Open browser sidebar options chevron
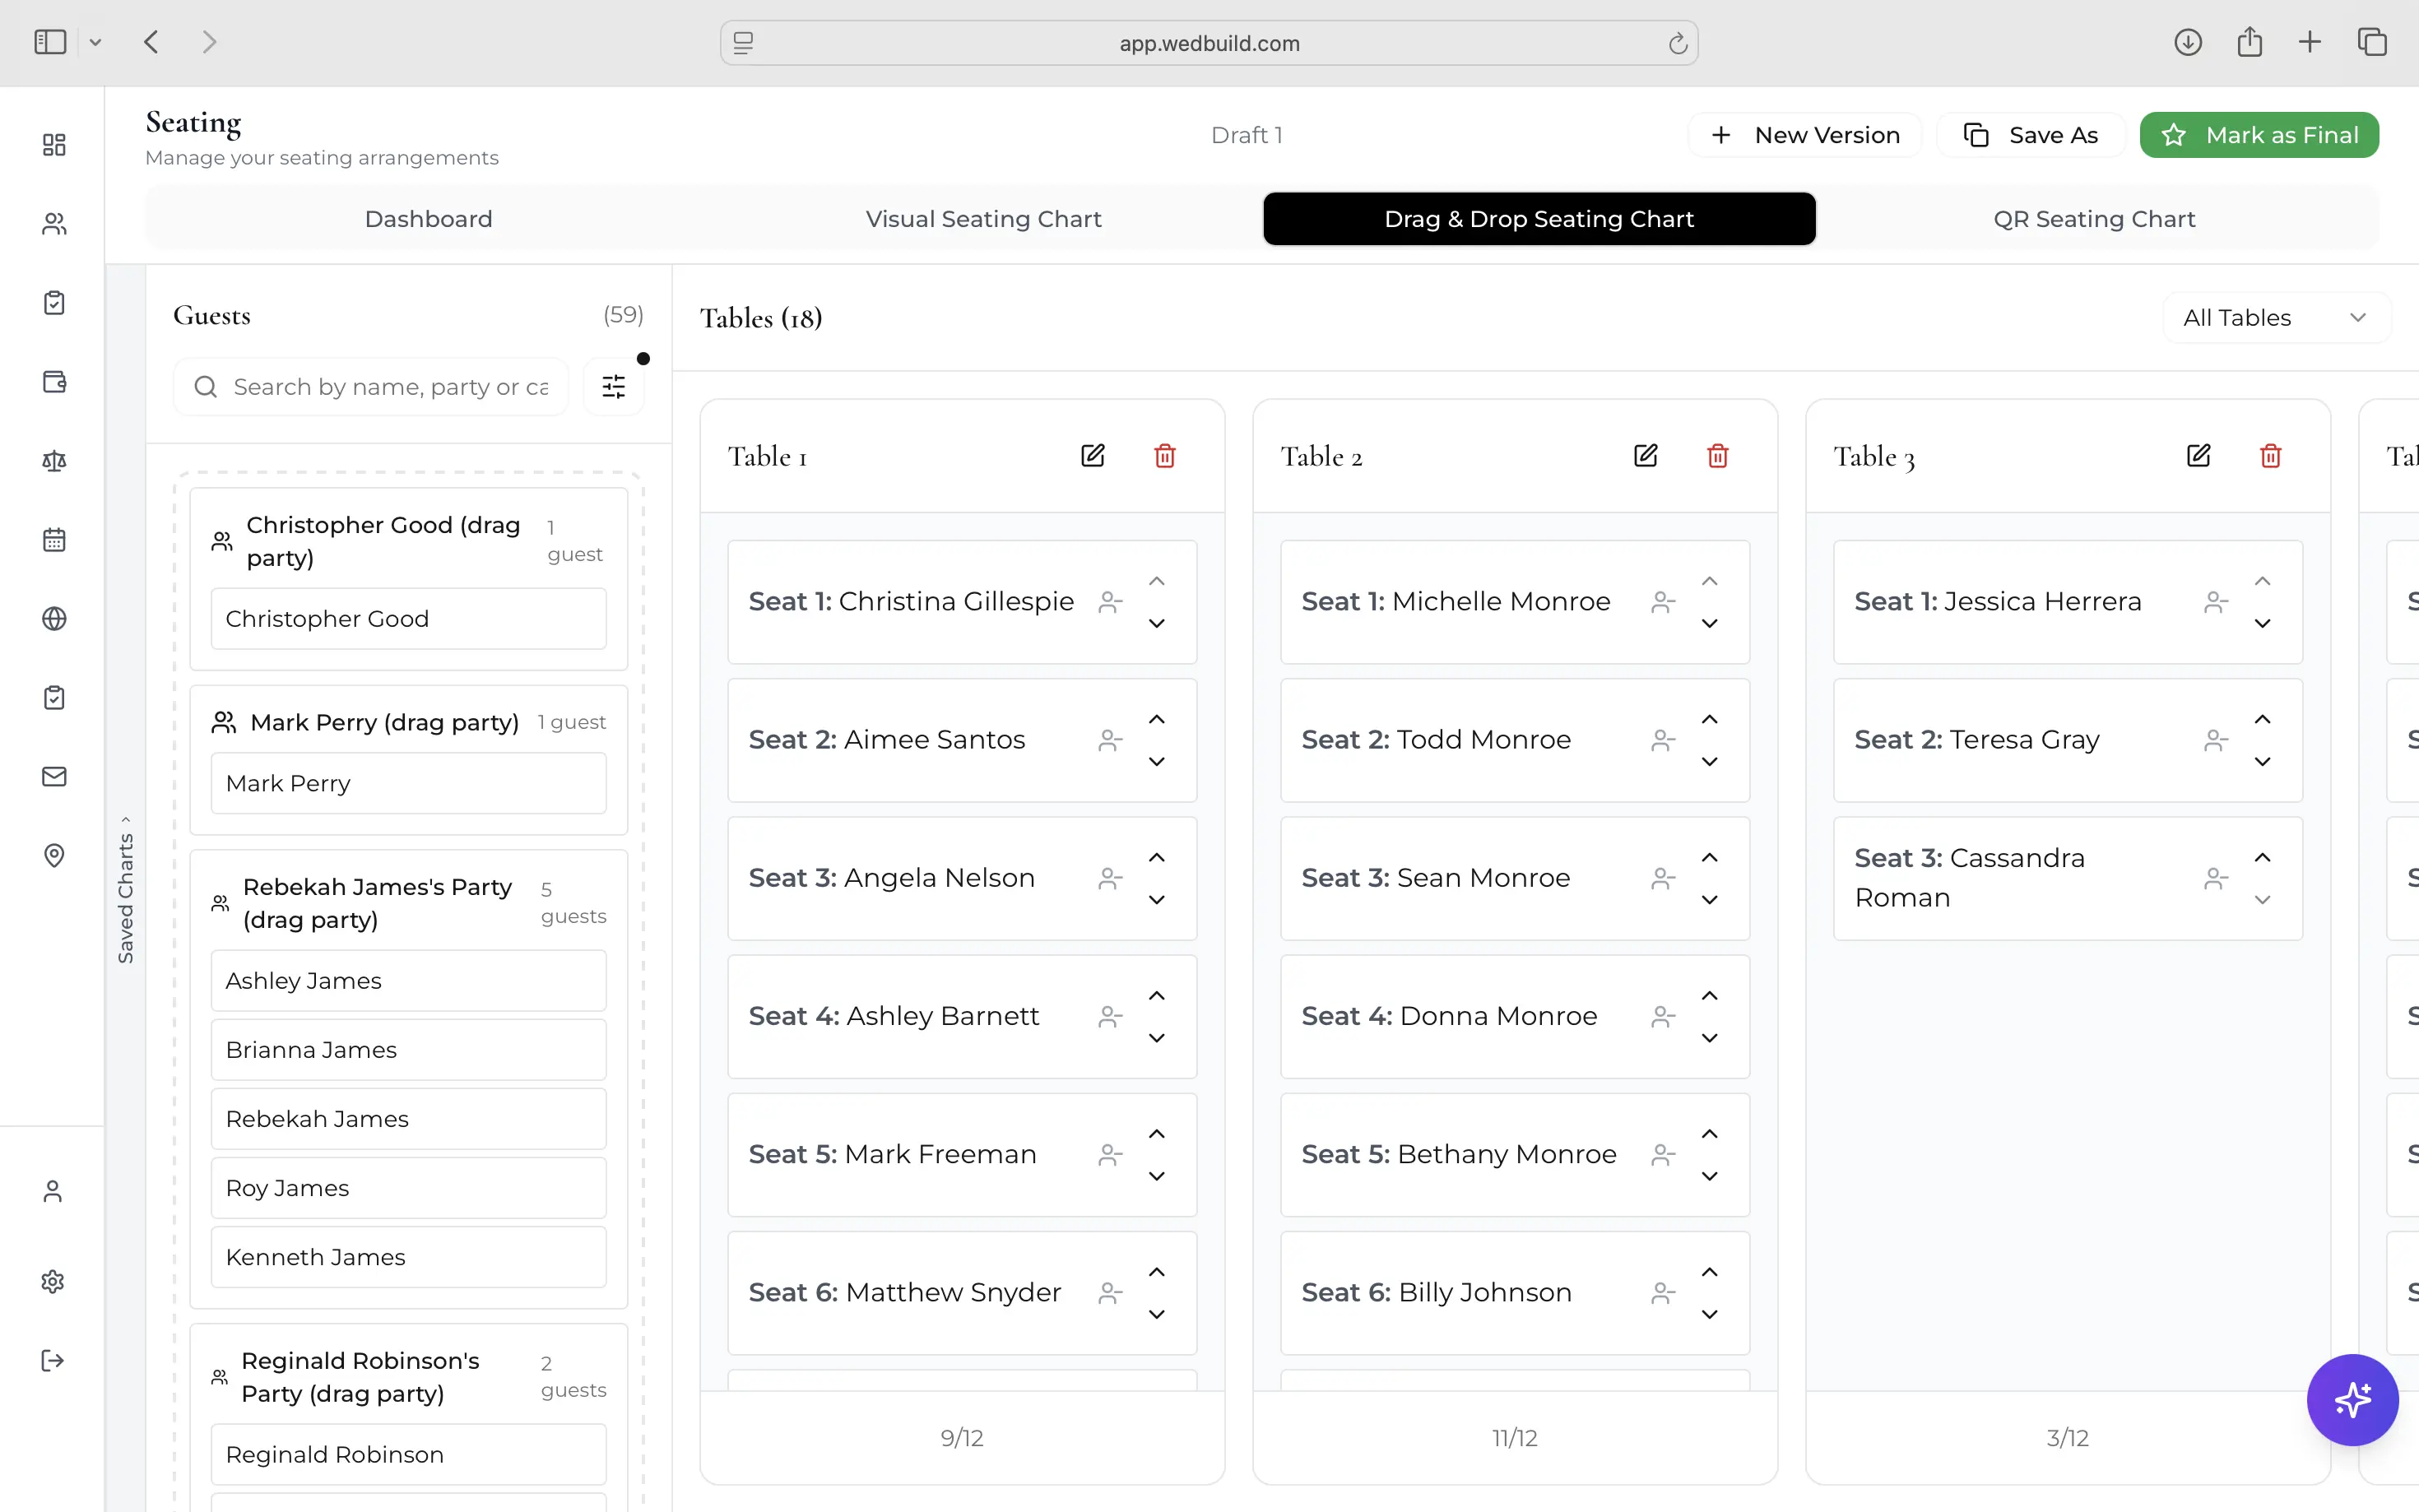The image size is (2419, 1512). click(95, 42)
